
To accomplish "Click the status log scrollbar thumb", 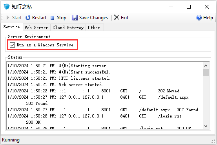I will [206, 72].
